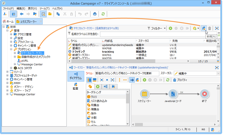Click the maximize list panel icon
Image resolution: width=226 pixels, height=135 pixels.
(217, 28)
